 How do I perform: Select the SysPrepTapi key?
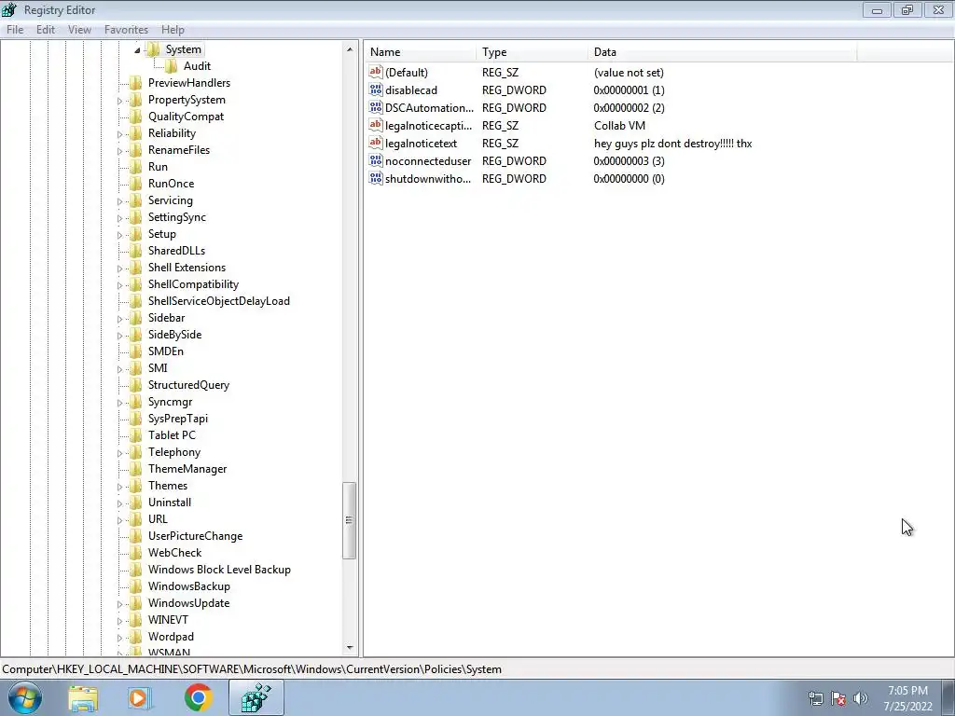tap(178, 419)
